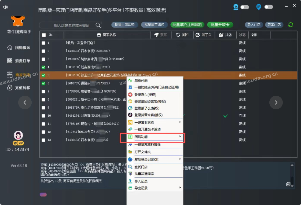
Task: Click the 导出门店 button
Action: click(274, 24)
